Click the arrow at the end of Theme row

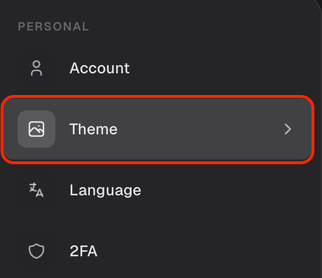(288, 129)
